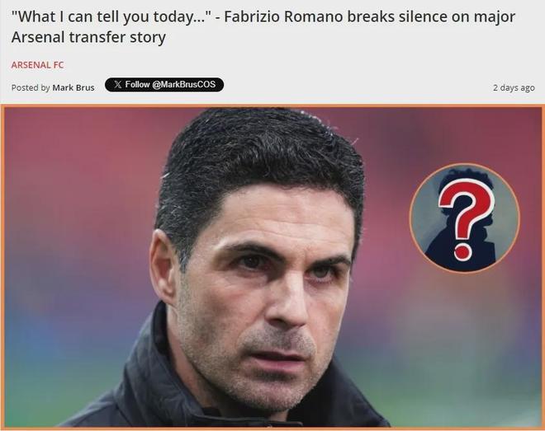The image size is (545, 431).
Task: Click the "breaks silence on major" headline words
Action: [431, 16]
